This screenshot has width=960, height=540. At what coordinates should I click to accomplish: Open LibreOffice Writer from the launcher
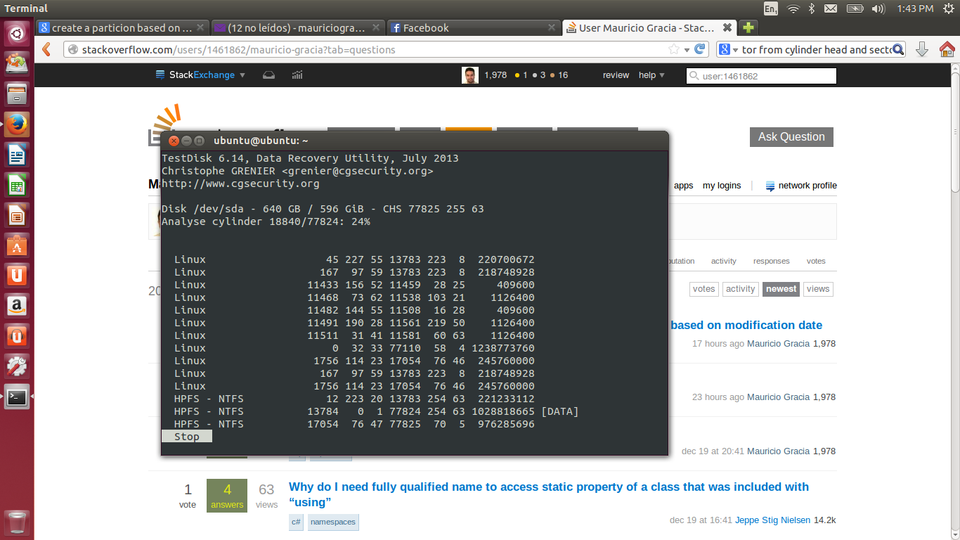17,155
